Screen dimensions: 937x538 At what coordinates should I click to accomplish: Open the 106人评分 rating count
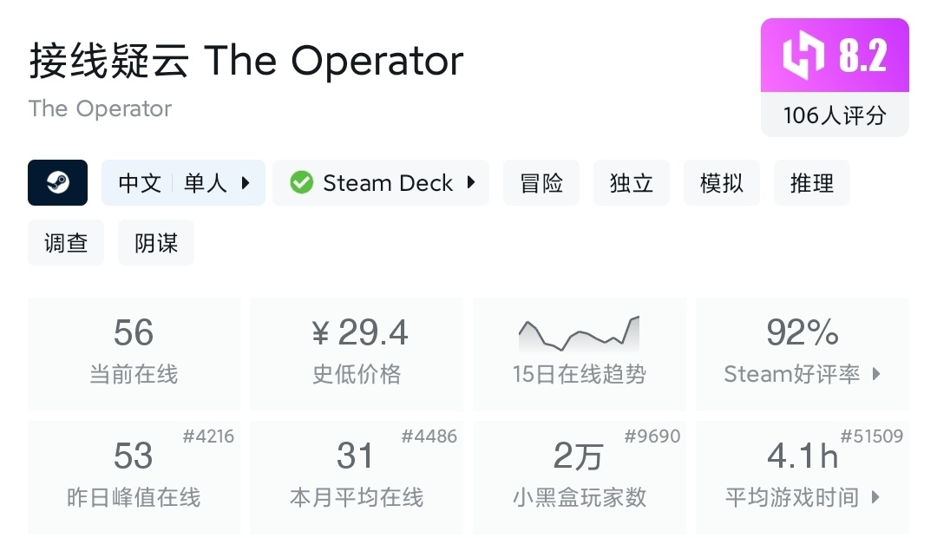click(x=835, y=115)
